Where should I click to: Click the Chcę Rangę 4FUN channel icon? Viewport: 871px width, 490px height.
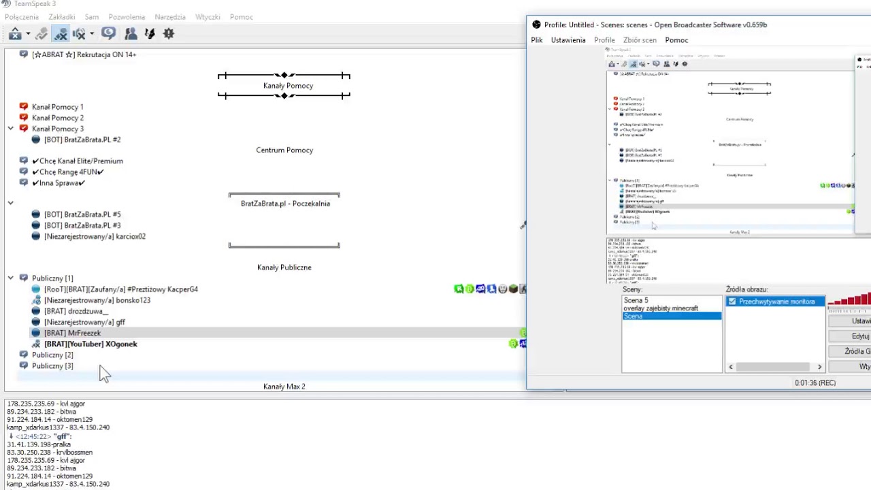[x=24, y=172]
